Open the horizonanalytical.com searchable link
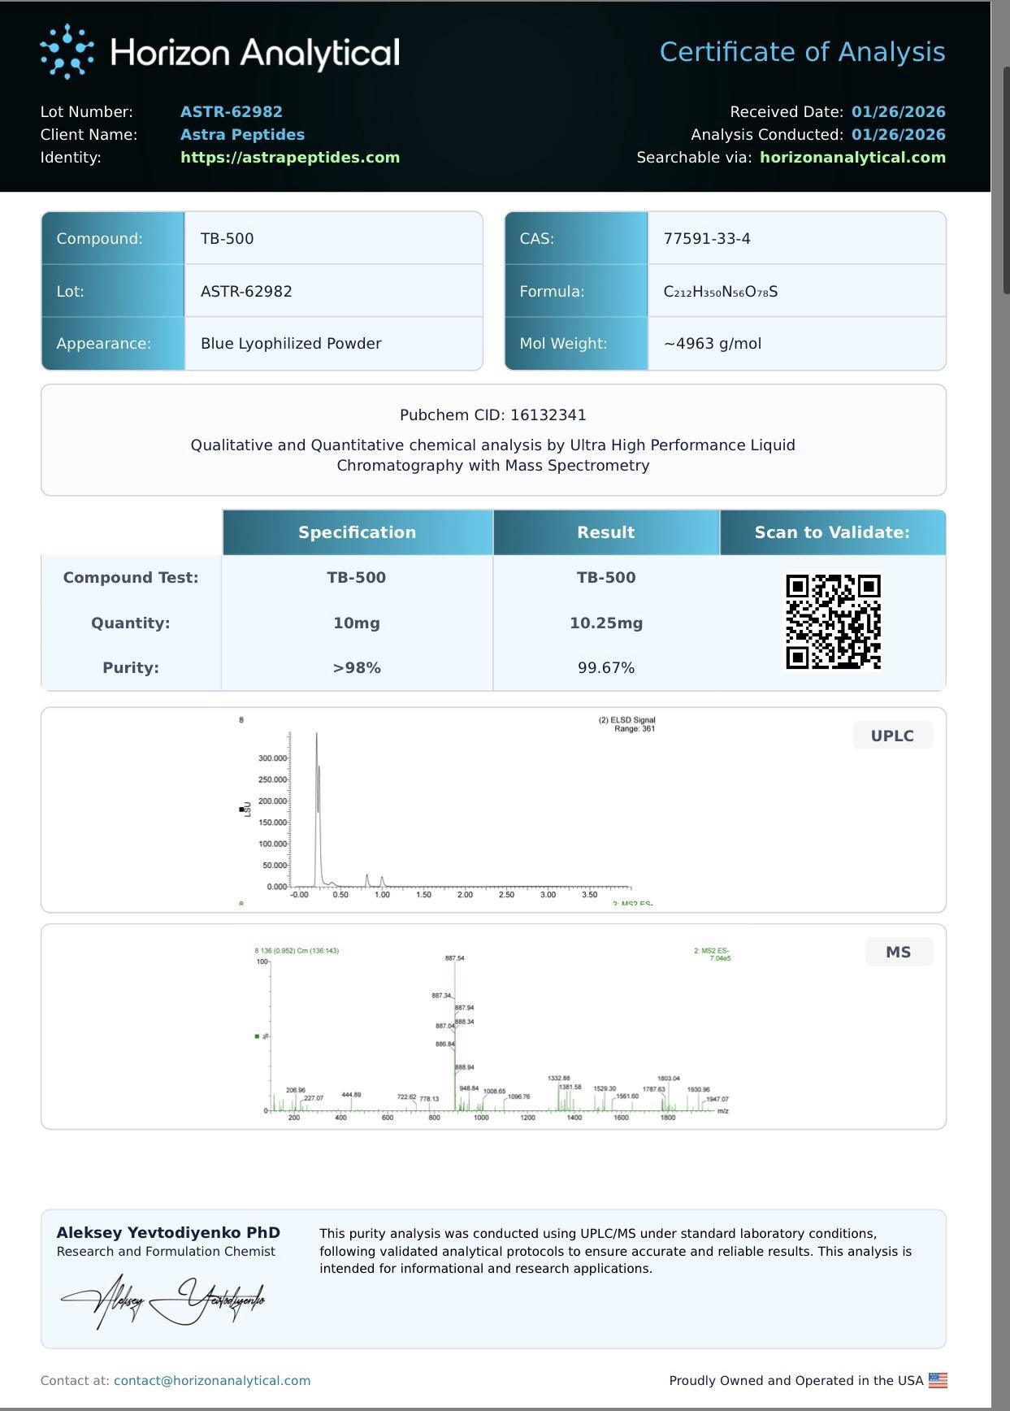Screen dimensions: 1010x1411 (852, 157)
